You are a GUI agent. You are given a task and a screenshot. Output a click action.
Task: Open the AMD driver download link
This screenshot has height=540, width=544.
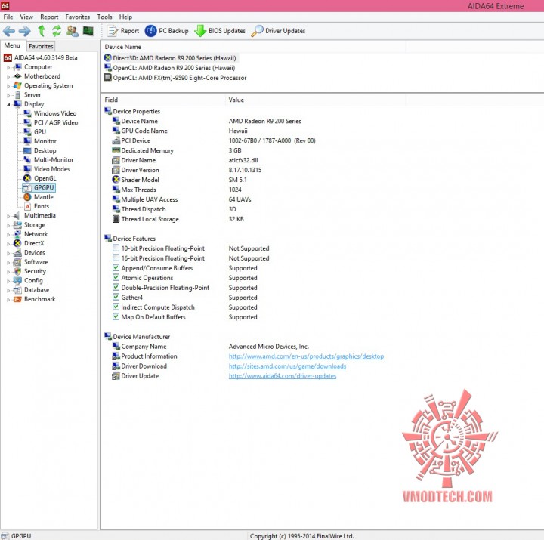point(287,366)
